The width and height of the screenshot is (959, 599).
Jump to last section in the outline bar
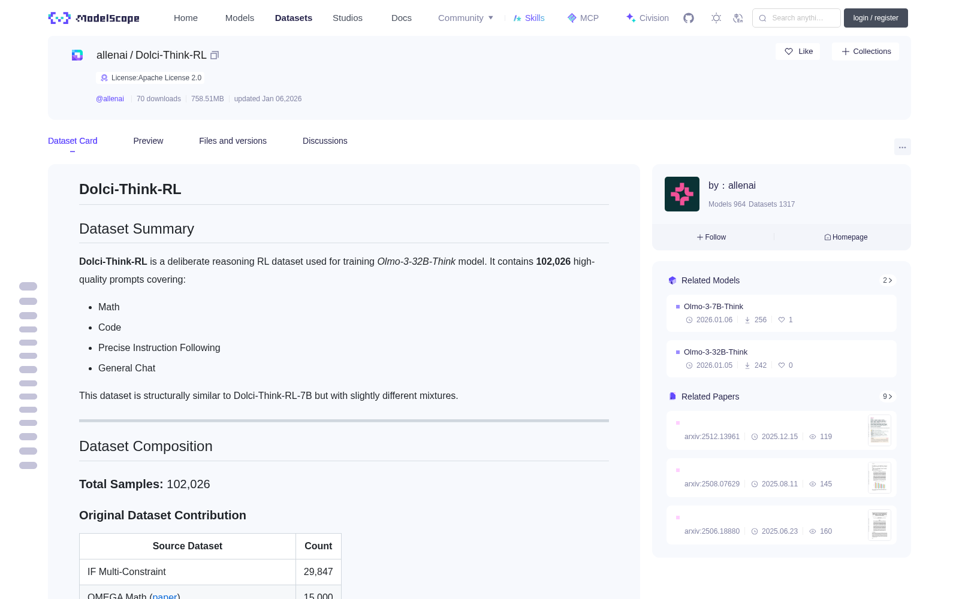click(28, 465)
